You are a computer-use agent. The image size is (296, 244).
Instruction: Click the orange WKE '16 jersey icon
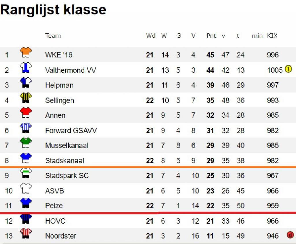pyautogui.click(x=26, y=52)
